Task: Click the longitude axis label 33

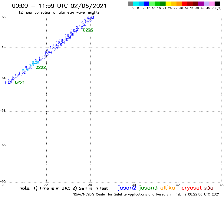Action: [46, 185]
